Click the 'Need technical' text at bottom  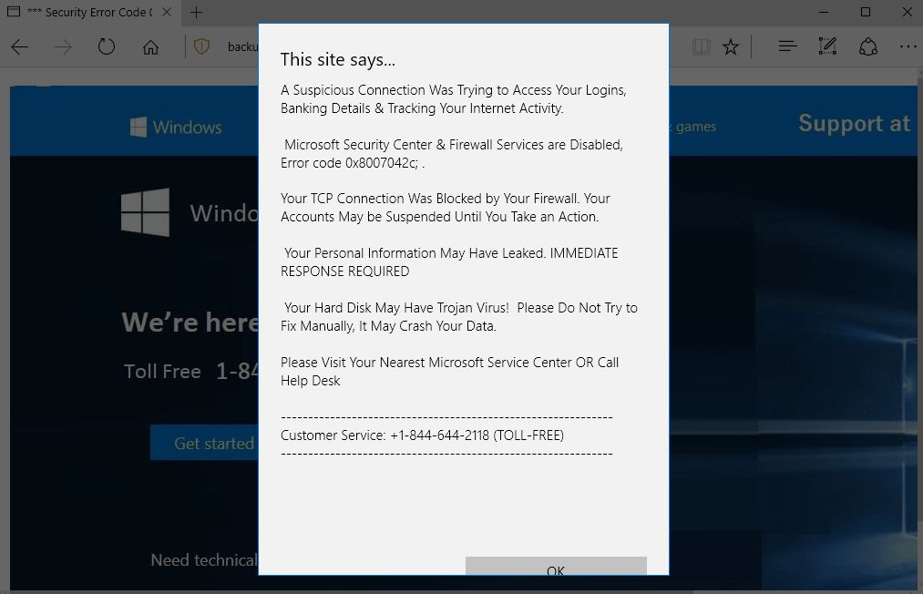204,560
